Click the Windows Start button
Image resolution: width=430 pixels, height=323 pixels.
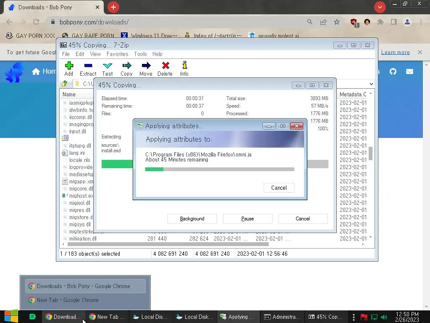point(11,317)
